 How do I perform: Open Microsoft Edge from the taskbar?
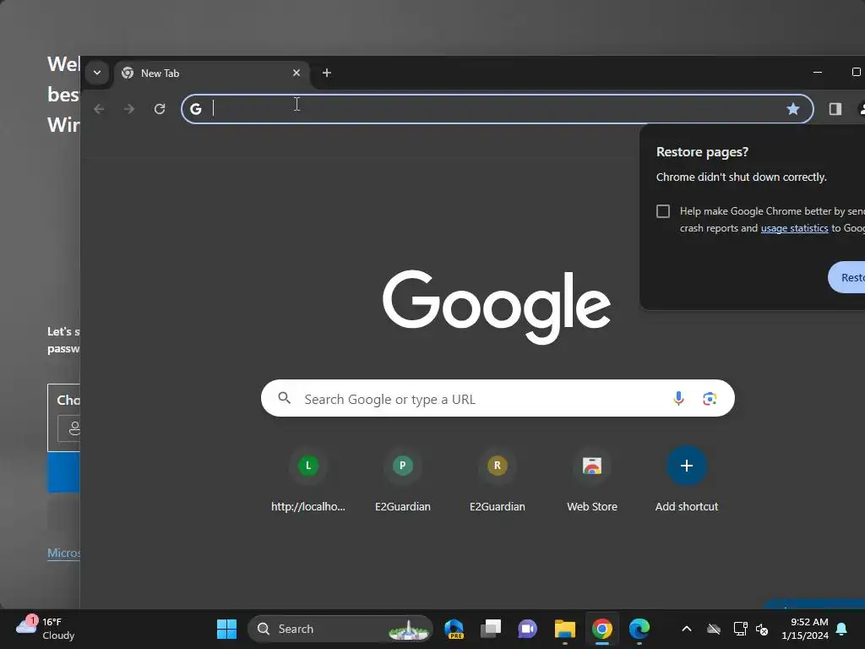click(x=639, y=629)
